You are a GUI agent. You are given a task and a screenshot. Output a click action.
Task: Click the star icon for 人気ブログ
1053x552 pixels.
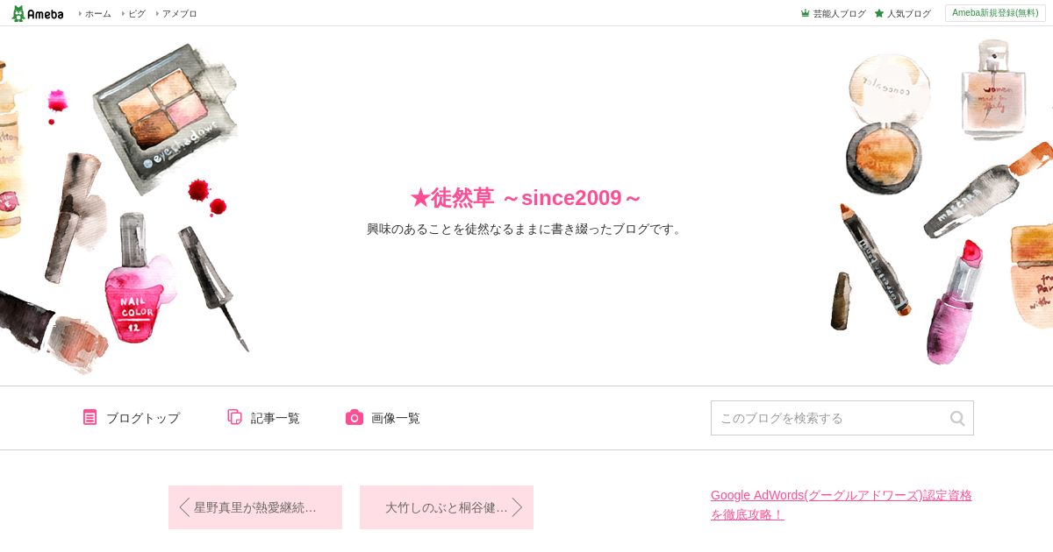tap(879, 13)
